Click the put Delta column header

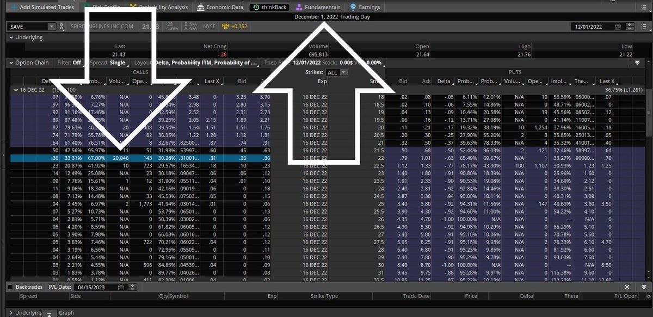point(445,81)
